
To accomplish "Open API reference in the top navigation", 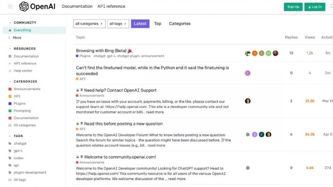I will pyautogui.click(x=111, y=6).
